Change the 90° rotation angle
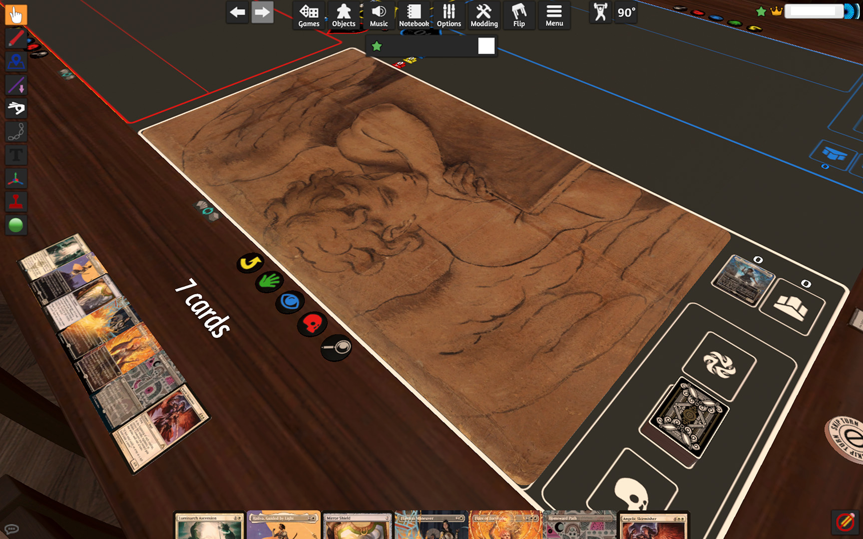 (x=626, y=12)
